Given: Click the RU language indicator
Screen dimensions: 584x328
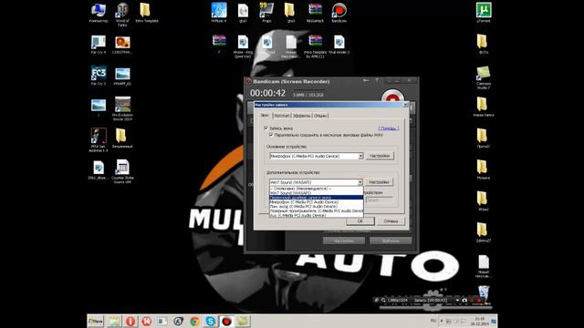Looking at the screenshot, I should (x=433, y=320).
